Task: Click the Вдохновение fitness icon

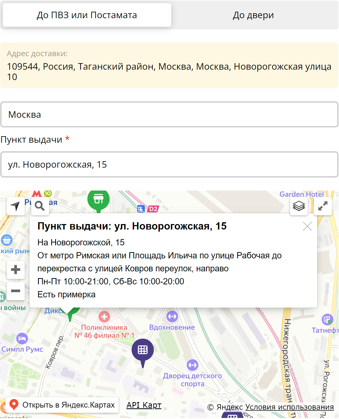Action: tap(172, 317)
